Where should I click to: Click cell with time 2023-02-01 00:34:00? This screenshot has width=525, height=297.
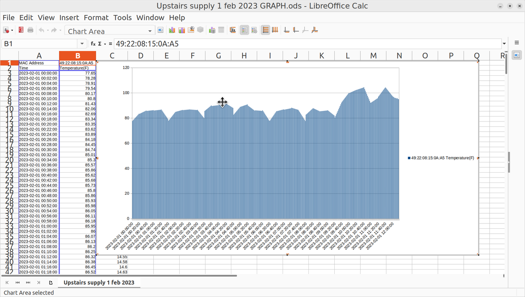[x=39, y=160]
